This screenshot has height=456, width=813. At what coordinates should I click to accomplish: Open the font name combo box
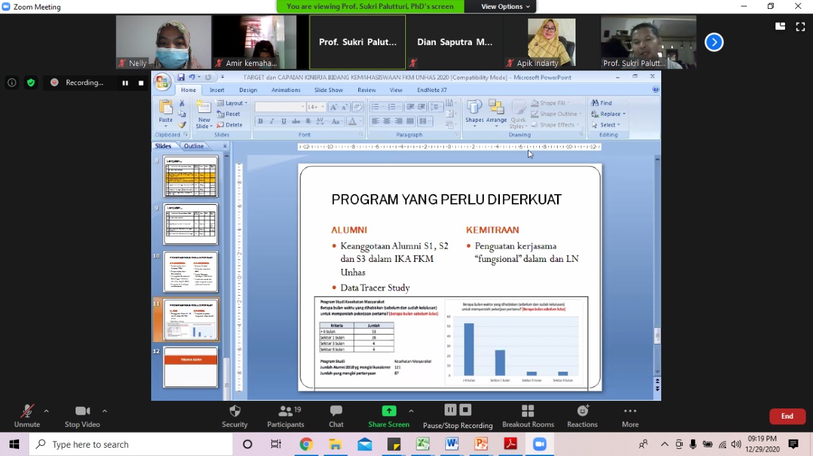[x=280, y=107]
